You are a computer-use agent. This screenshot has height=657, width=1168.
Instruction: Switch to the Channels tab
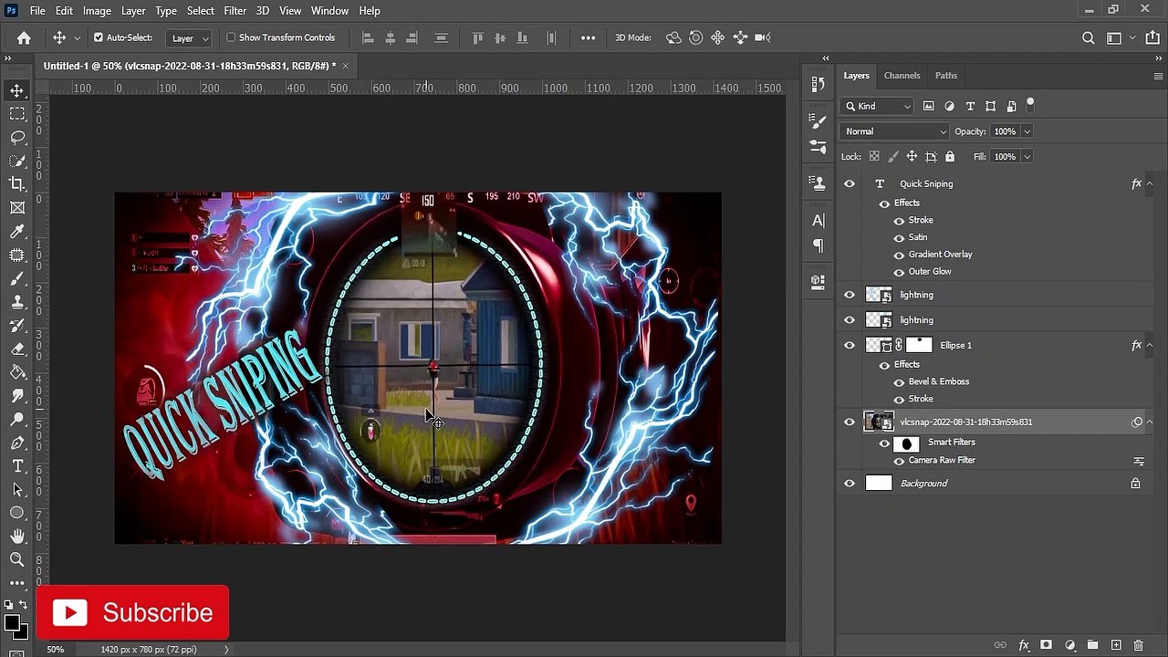pyautogui.click(x=902, y=76)
